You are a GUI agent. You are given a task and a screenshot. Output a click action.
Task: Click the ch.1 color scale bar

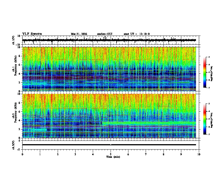click(x=205, y=72)
